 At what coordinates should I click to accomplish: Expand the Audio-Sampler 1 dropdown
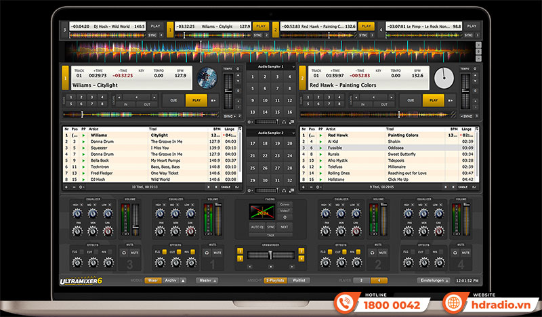[x=291, y=67]
